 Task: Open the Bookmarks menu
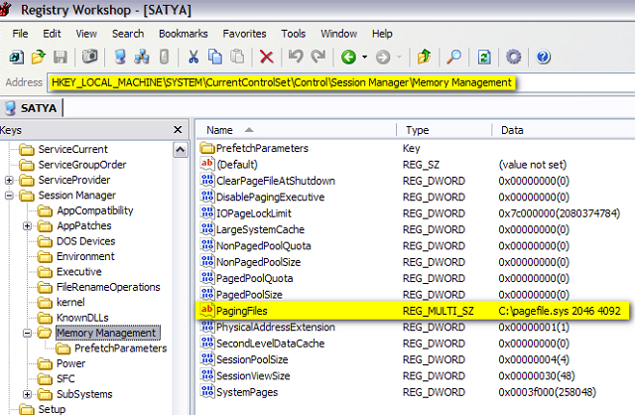click(x=183, y=34)
